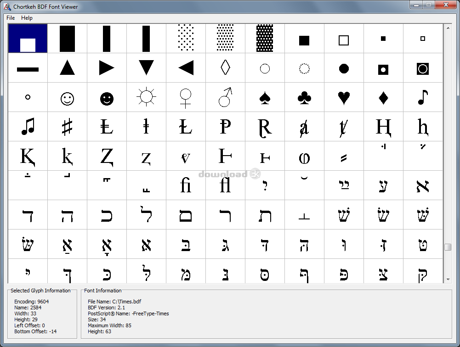Screen dimensions: 460x347
Task: Select the spade suit glyph
Action: (x=265, y=97)
